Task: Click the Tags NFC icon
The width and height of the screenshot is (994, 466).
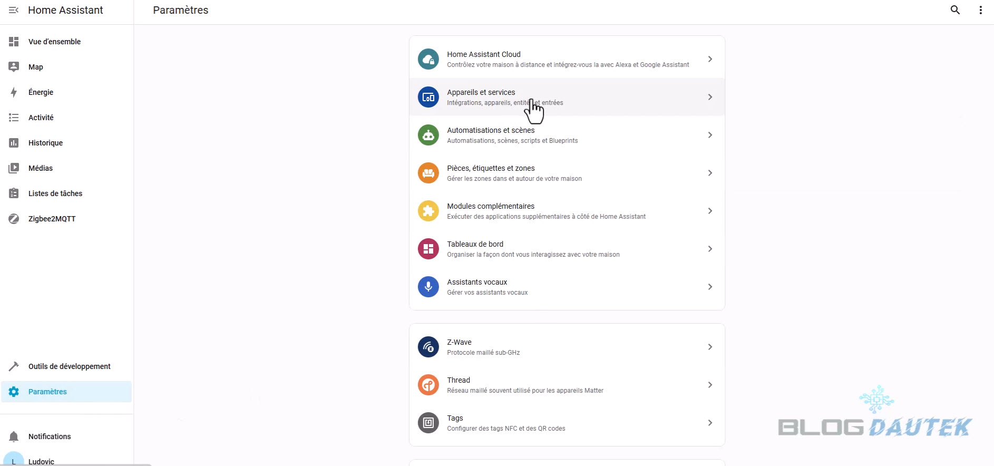Action: (428, 423)
